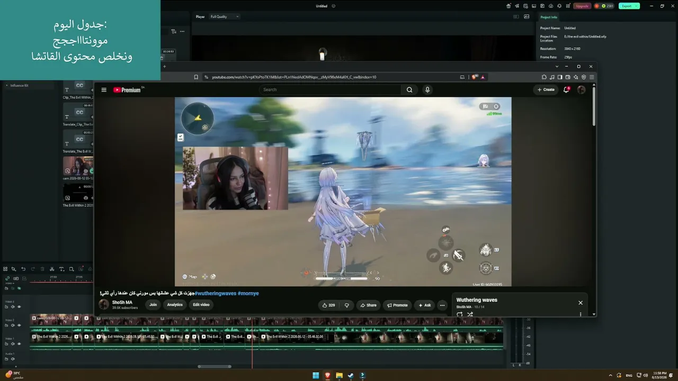
Task: Show the hidden Video 4 track
Action: coord(19,288)
